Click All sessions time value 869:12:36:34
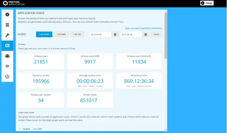This screenshot has width=227, height=133. pos(139,81)
